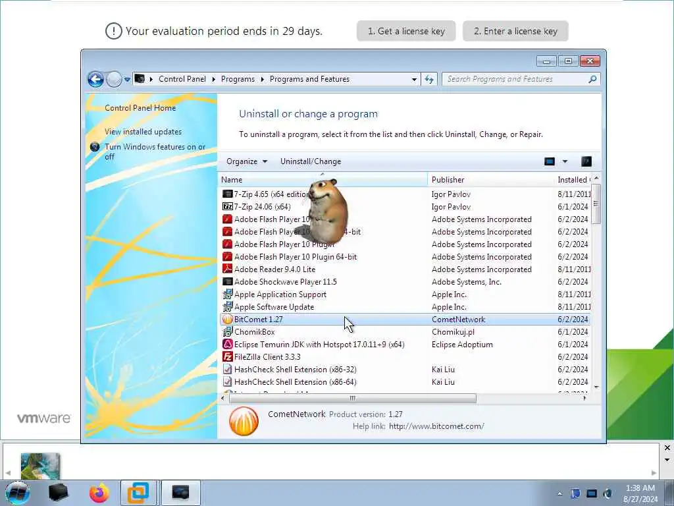Open the recent pages dropdown arrow
Screen dimensions: 674x506
pyautogui.click(x=127, y=79)
